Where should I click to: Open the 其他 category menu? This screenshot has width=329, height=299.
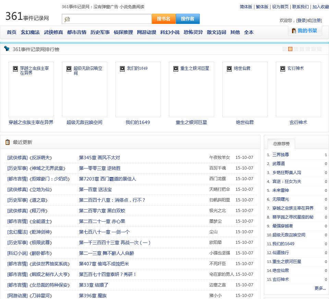point(235,32)
